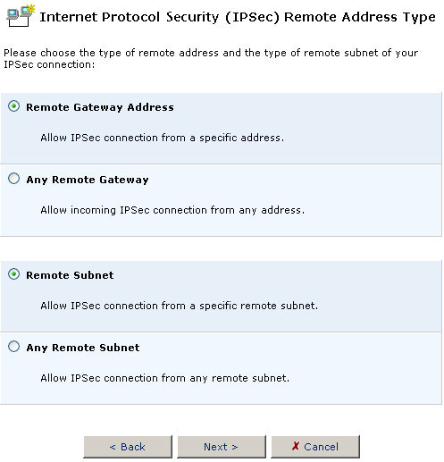Click the incoming connection from any address text
This screenshot has height=462, width=444.
coord(172,210)
